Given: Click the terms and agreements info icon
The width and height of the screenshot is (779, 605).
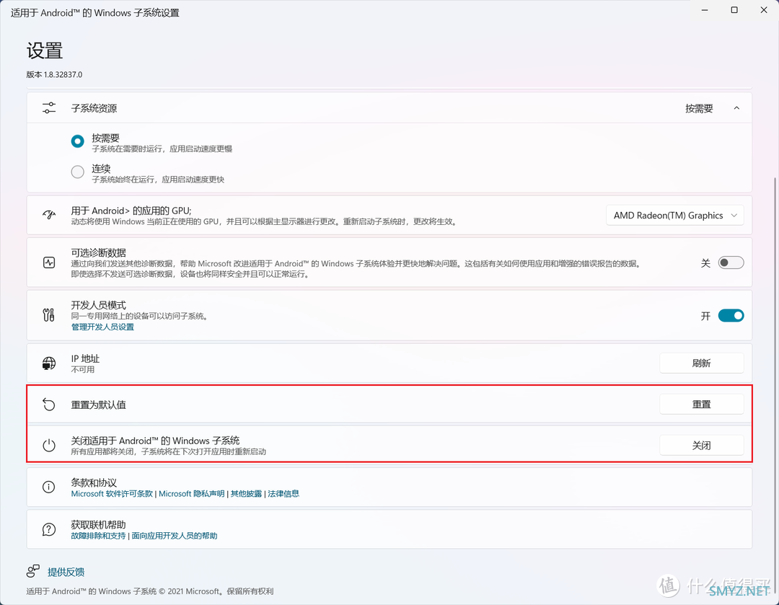Looking at the screenshot, I should pyautogui.click(x=49, y=487).
